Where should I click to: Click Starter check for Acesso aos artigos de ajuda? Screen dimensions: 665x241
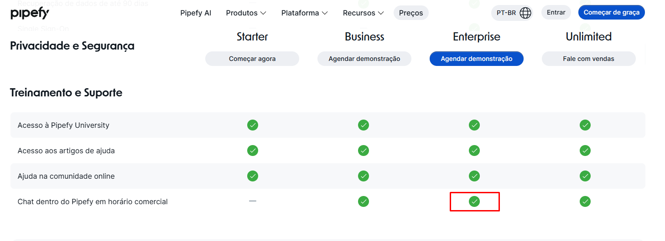coord(253,151)
